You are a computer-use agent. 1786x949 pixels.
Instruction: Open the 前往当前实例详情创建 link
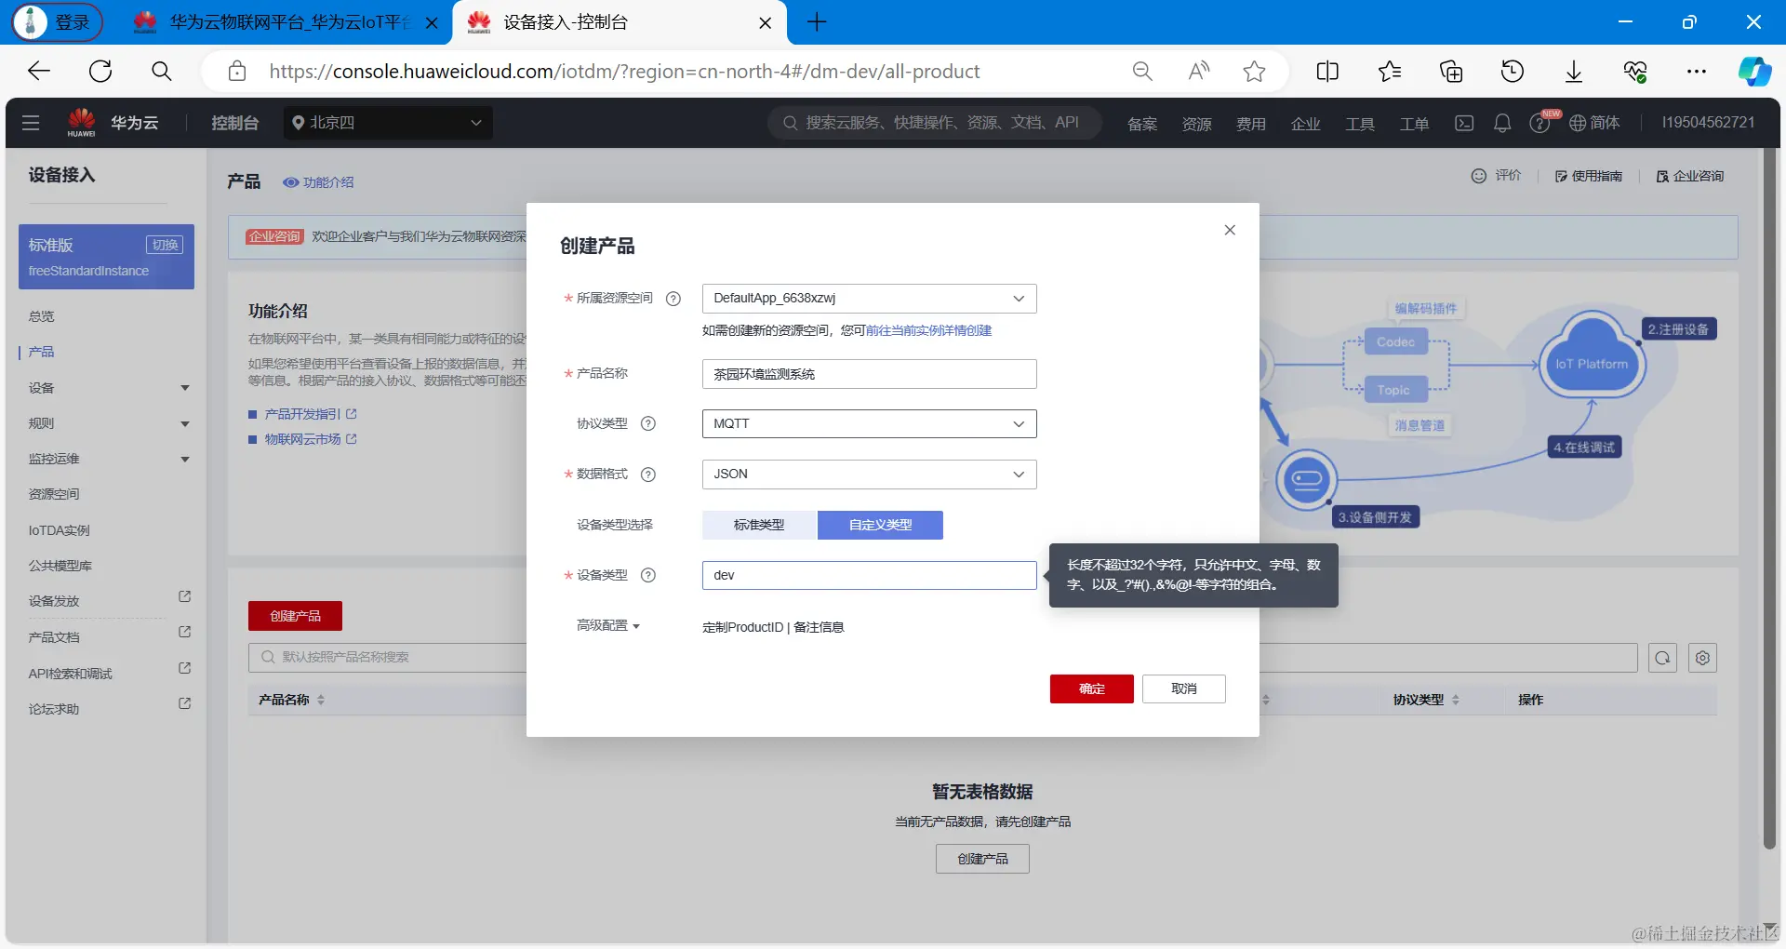click(x=928, y=331)
